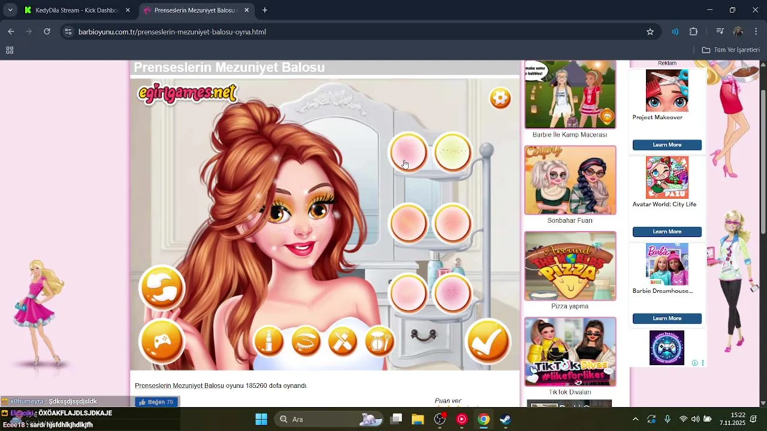The image size is (767, 431).
Task: Click Learn More under Project Makeover ad
Action: coord(667,145)
